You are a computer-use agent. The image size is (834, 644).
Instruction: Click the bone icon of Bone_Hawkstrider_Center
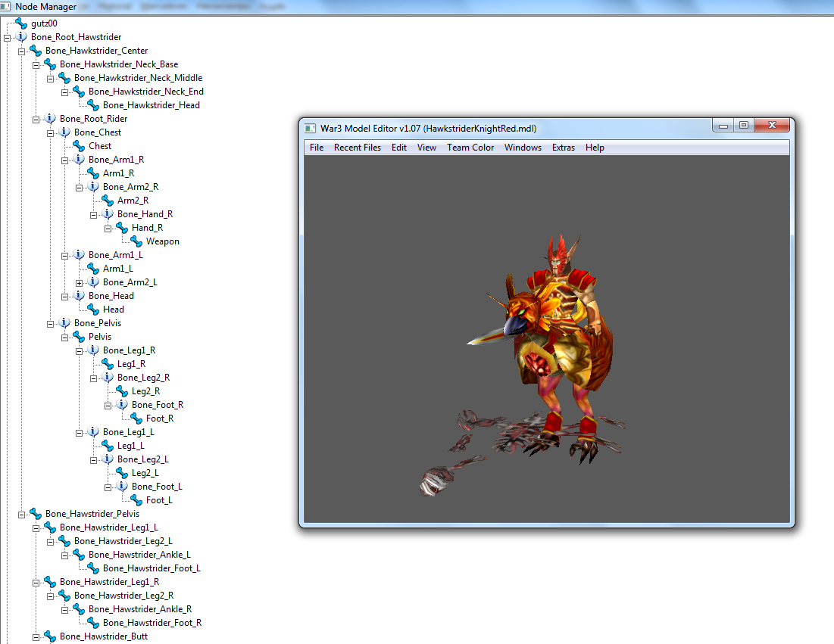tap(36, 51)
